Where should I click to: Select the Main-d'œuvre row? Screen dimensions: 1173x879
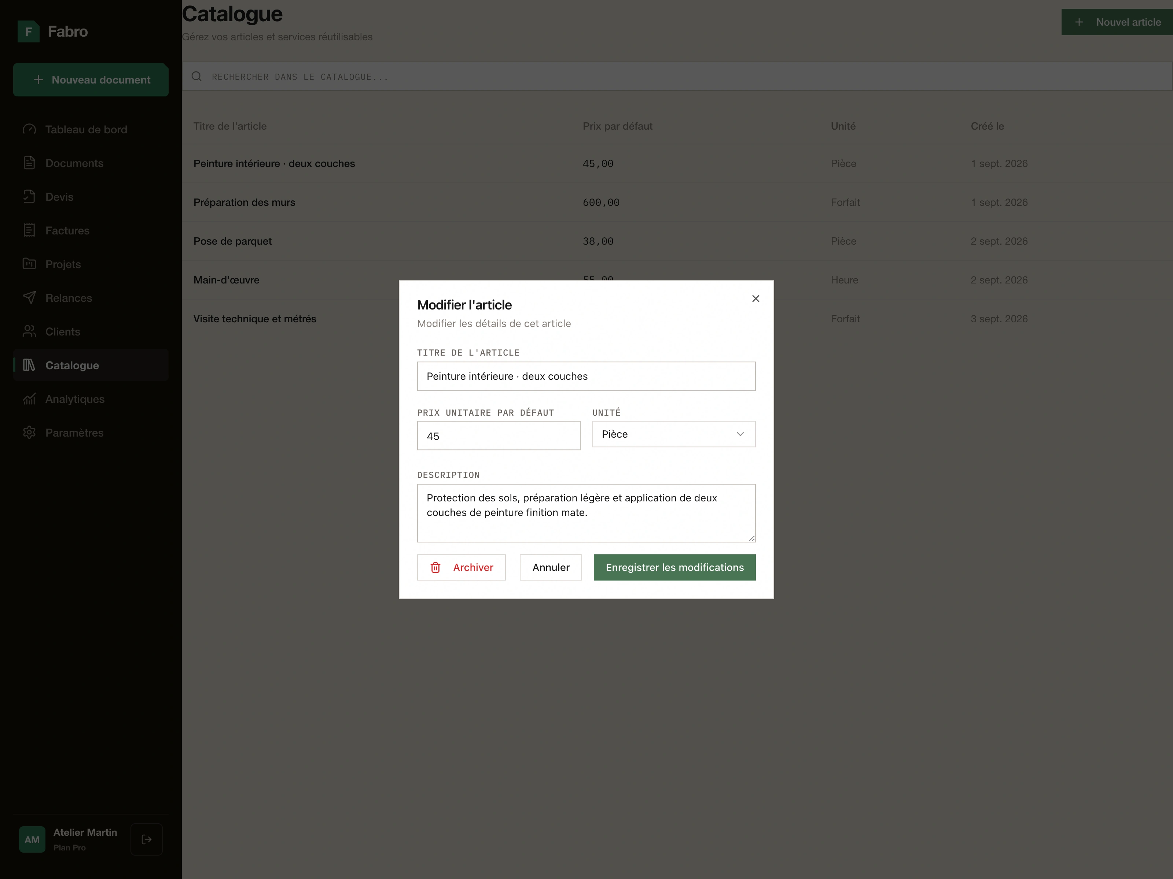677,280
